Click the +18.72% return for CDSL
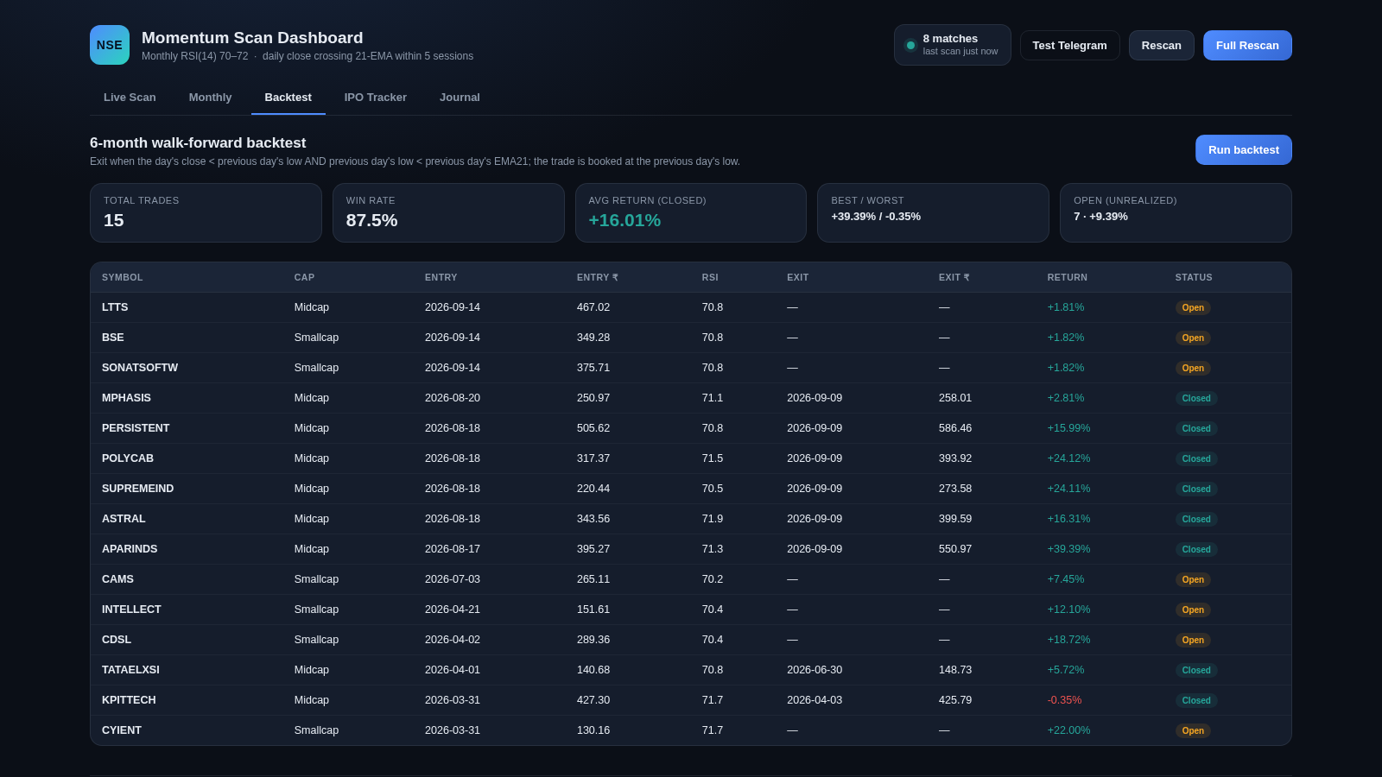This screenshot has width=1382, height=777. click(1068, 640)
